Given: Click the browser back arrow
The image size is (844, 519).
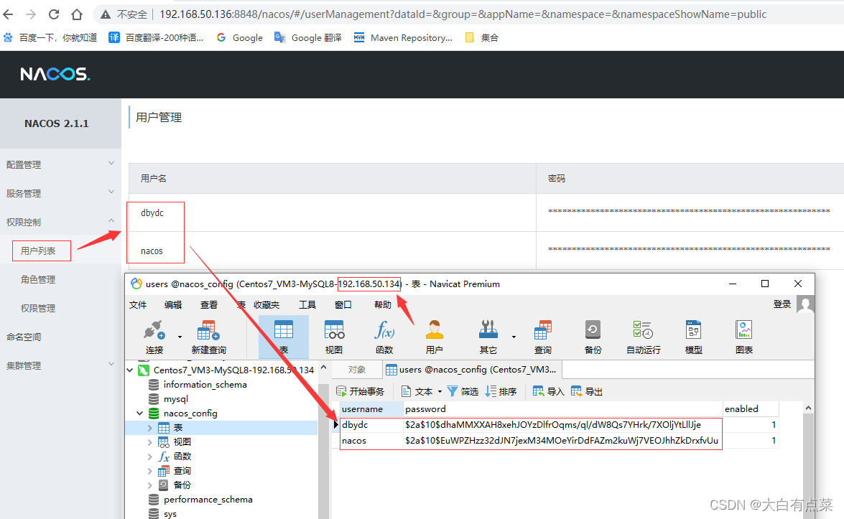Looking at the screenshot, I should point(8,14).
